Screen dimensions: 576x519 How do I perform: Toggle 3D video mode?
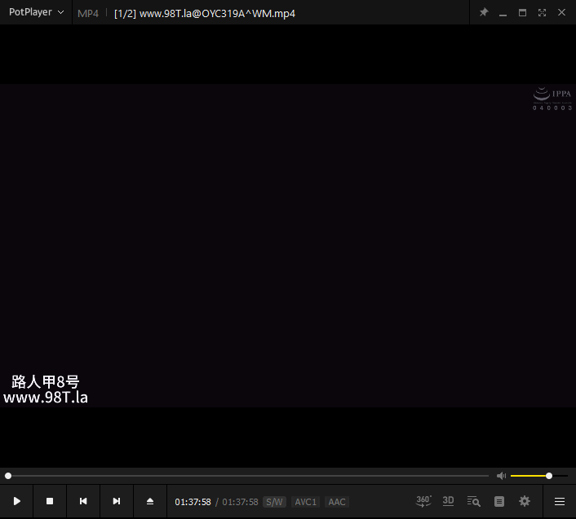(448, 501)
